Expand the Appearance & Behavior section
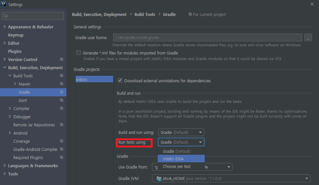Screen dimensions: 319x185 pyautogui.click(x=5, y=27)
